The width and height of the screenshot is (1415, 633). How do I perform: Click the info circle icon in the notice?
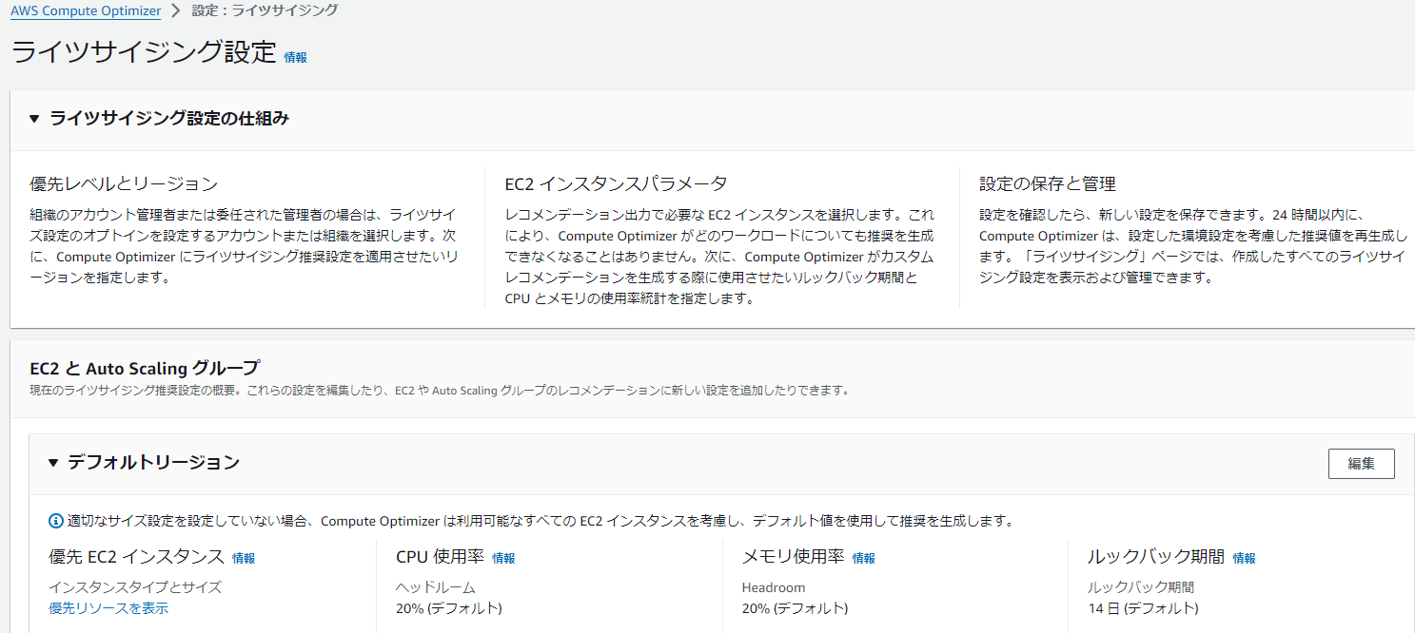pos(56,521)
